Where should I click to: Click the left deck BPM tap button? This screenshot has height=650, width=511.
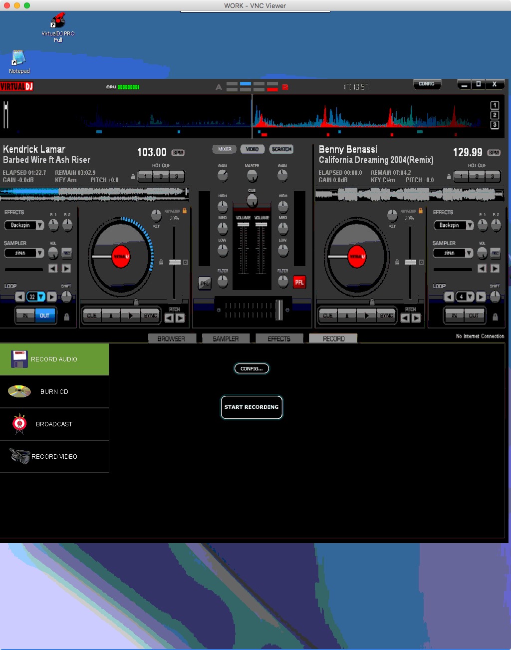click(178, 152)
